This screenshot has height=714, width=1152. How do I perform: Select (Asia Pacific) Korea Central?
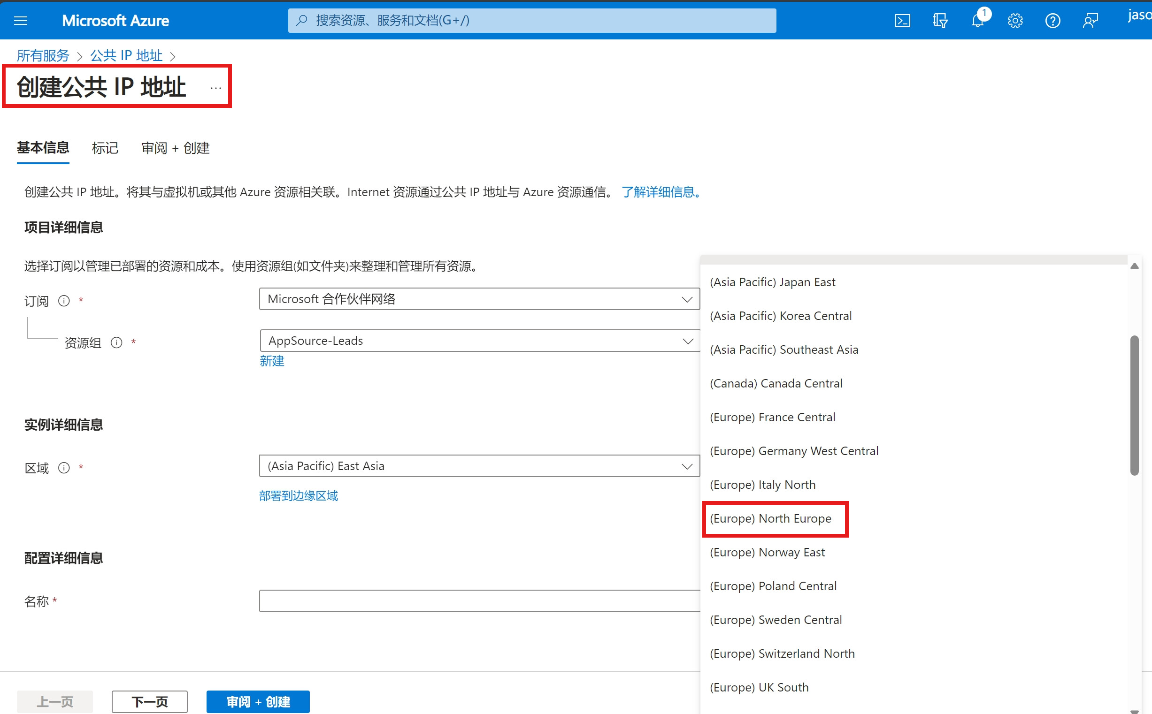[x=914, y=316]
